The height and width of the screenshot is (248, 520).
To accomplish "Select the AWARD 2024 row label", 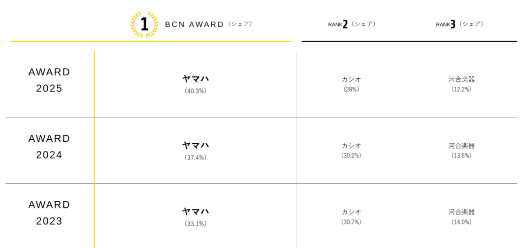I will coord(49,147).
